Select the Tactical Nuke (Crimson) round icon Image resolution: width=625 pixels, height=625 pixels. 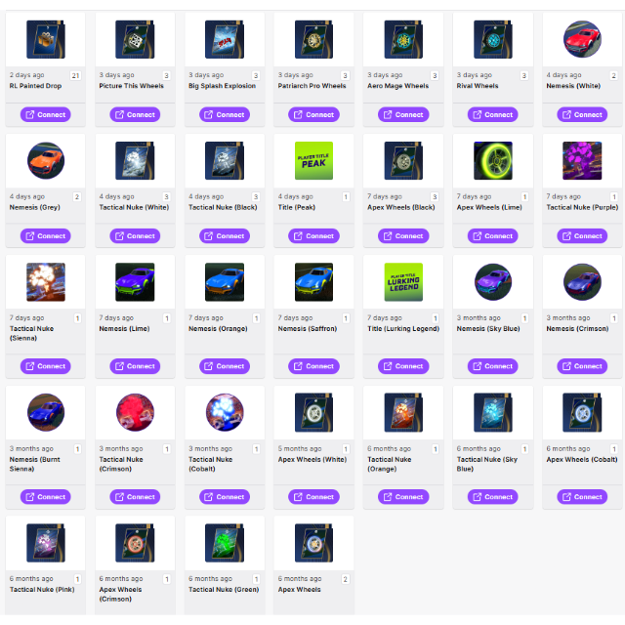(x=135, y=412)
